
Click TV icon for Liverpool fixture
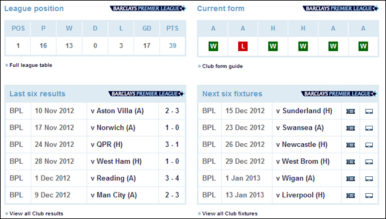[x=369, y=196]
